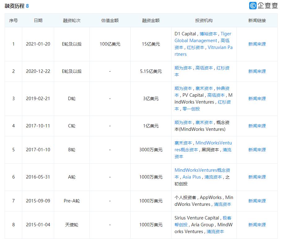Click the 融资轮次 column header
This screenshot has width=282, height=239.
[72, 20]
